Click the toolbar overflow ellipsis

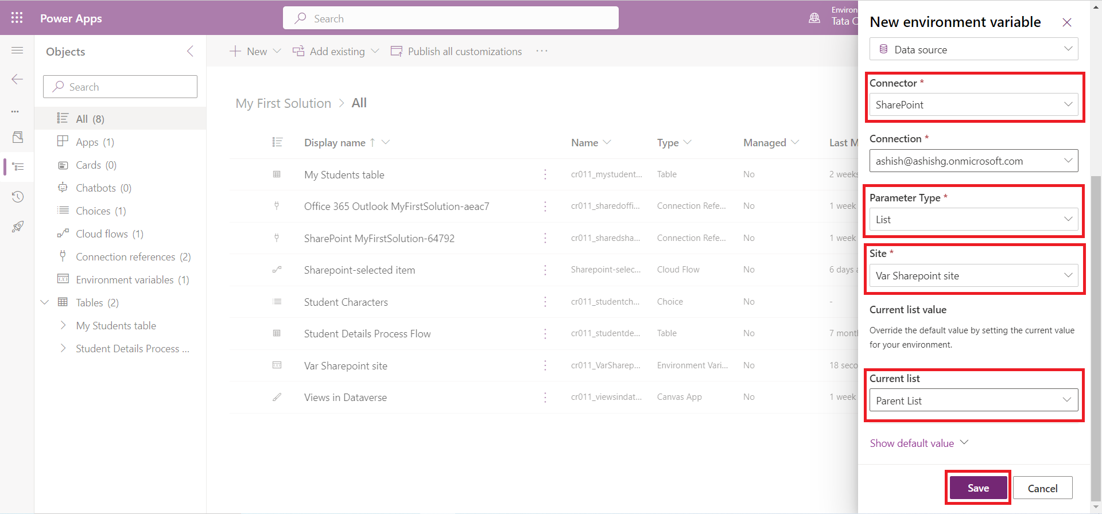tap(541, 51)
